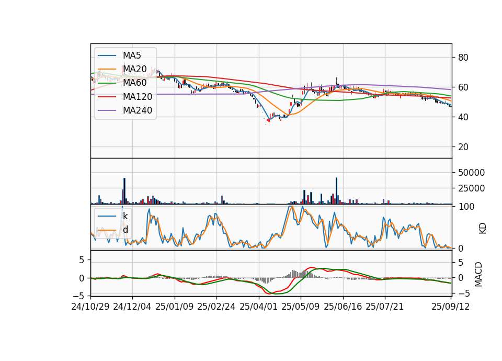
Task: Select the MA120 legend entry
Action: point(125,97)
